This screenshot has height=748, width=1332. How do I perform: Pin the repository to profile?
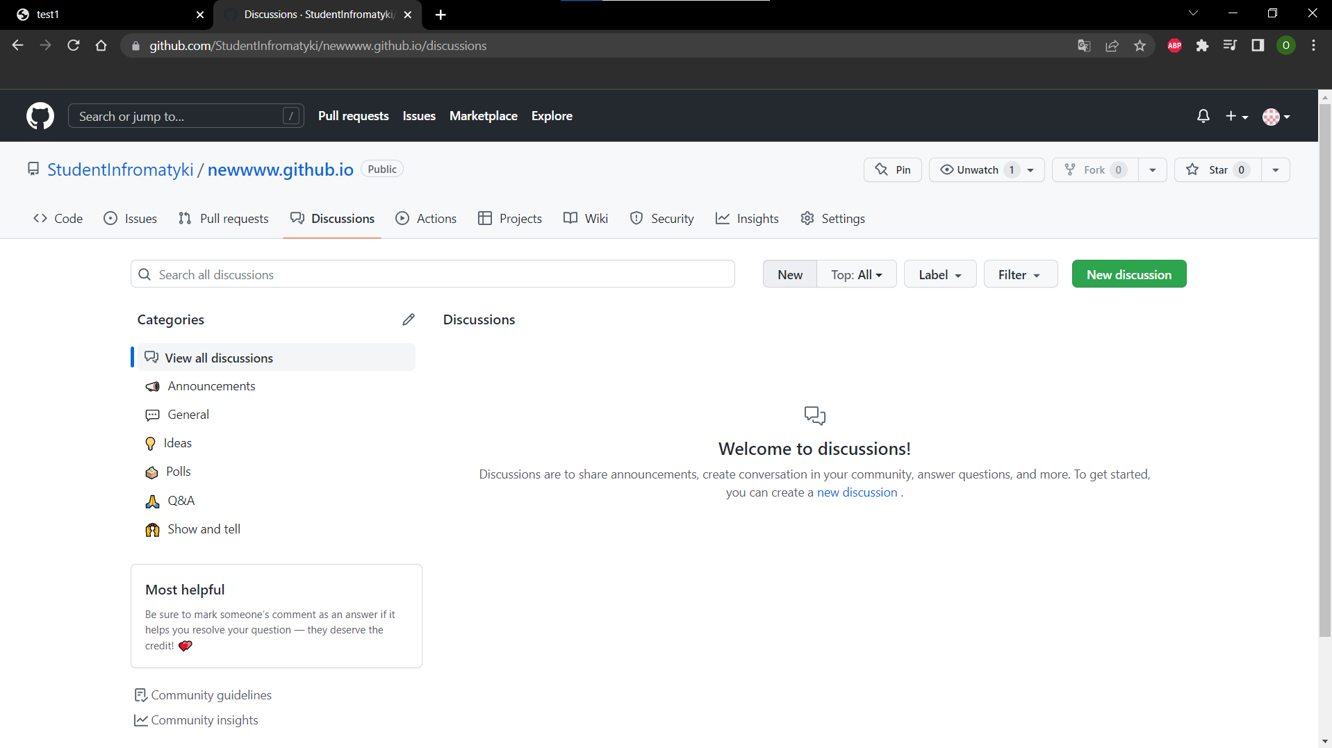click(893, 170)
